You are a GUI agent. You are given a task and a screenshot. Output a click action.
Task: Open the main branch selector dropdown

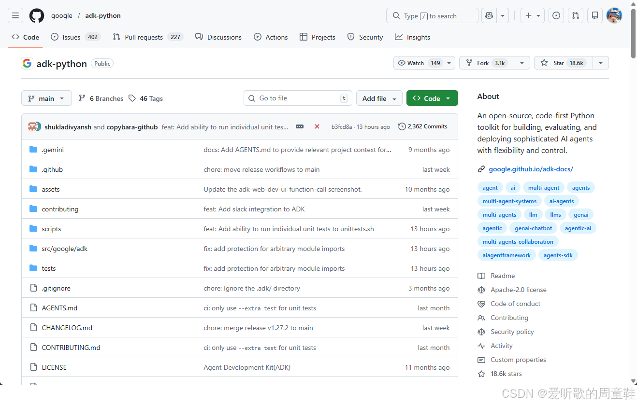(46, 98)
